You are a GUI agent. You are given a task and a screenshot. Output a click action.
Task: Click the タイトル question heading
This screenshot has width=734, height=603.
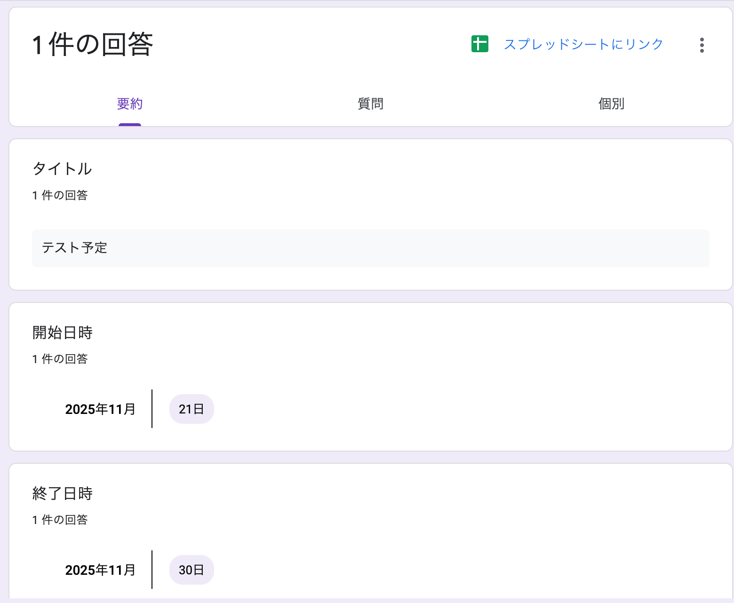62,169
